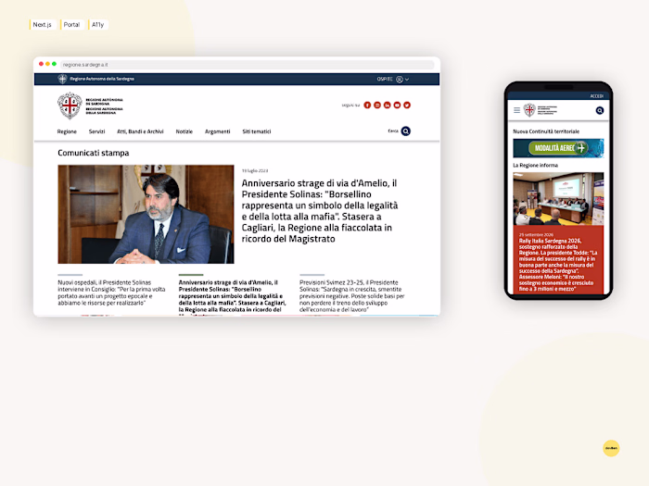Click La Regione informa heading on mobile
649x486 pixels.
(x=535, y=166)
